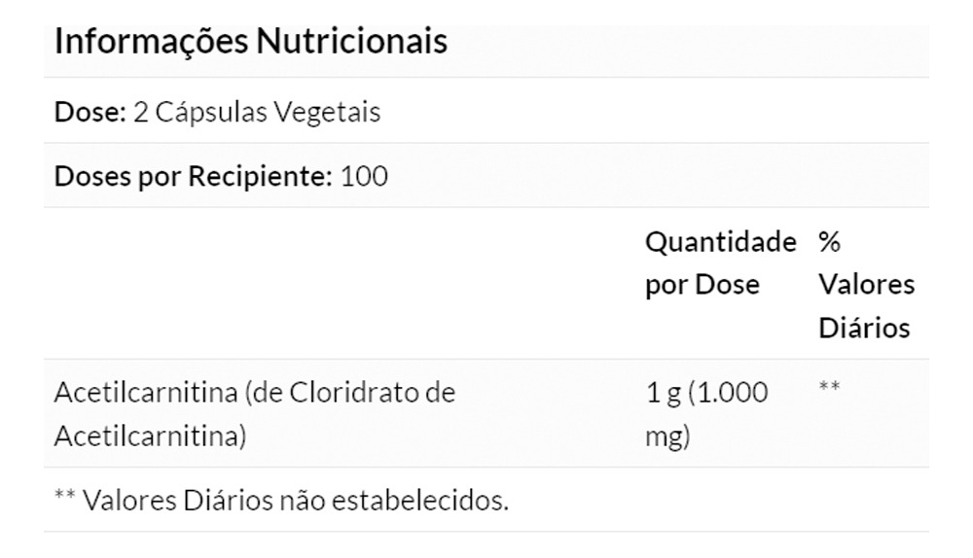
Task: Select the 2 Cápsulas Vegetais text
Action: 256,112
